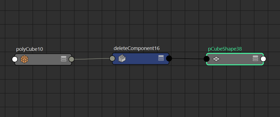The height and width of the screenshot is (117, 280).
Task: Click the gray input port of deleteComponent16
Action: point(112,58)
